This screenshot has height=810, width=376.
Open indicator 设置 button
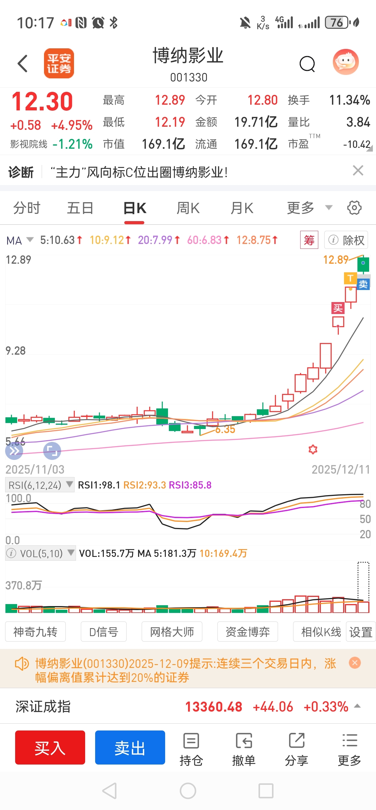click(x=361, y=632)
